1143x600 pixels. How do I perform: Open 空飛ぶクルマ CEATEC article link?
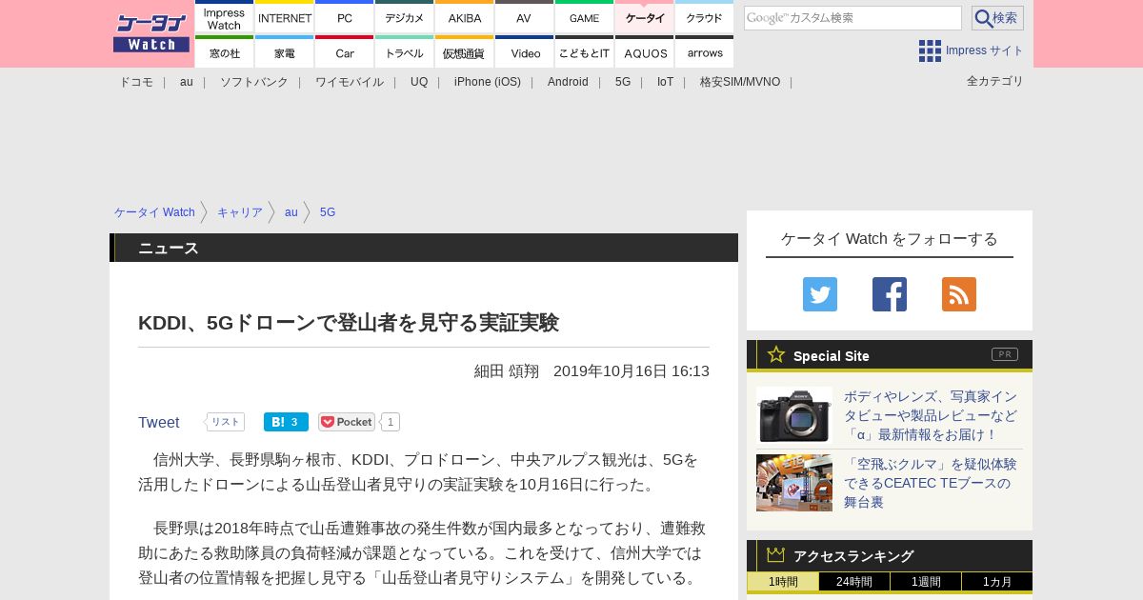930,483
